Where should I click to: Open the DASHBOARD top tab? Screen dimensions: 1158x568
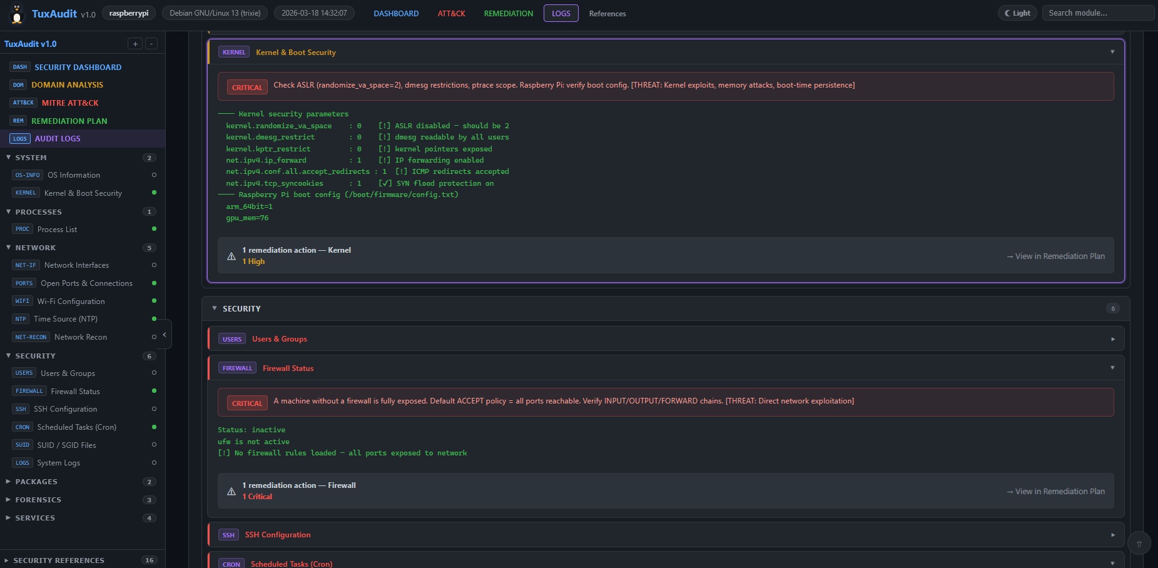pyautogui.click(x=396, y=13)
